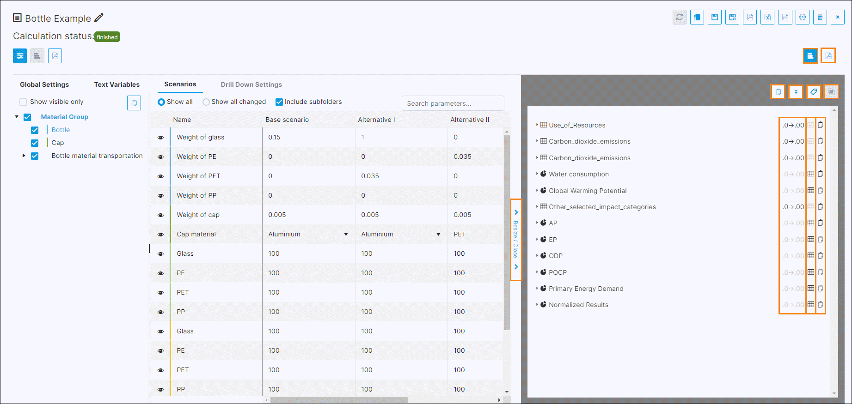Click the results panel vertical scrollbar
The width and height of the screenshot is (852, 404).
pos(834,252)
